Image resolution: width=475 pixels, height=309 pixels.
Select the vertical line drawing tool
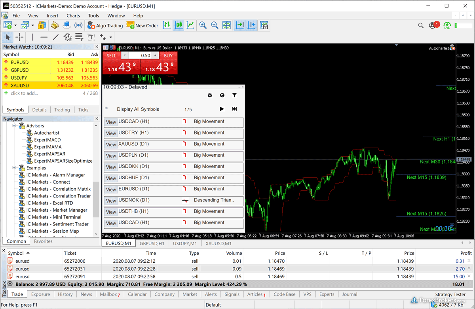32,37
